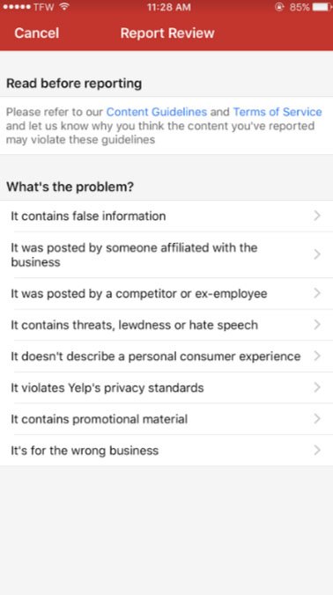The width and height of the screenshot is (333, 595).
Task: Select posted by someone affiliated with business
Action: 166,254
